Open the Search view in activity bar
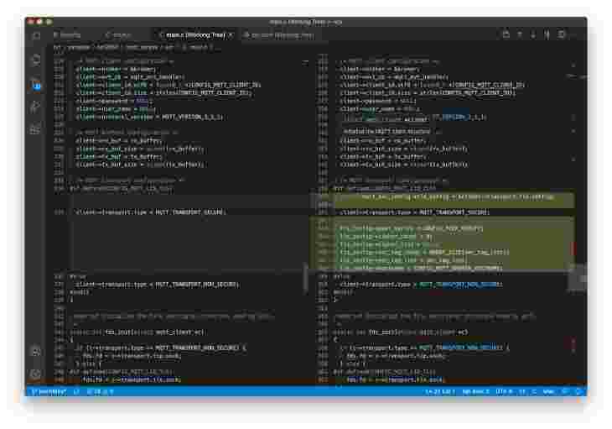Image resolution: width=612 pixels, height=429 pixels. (x=36, y=60)
